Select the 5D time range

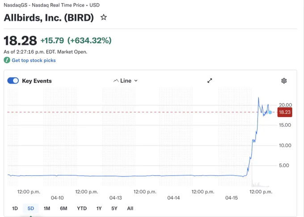[x=31, y=209]
